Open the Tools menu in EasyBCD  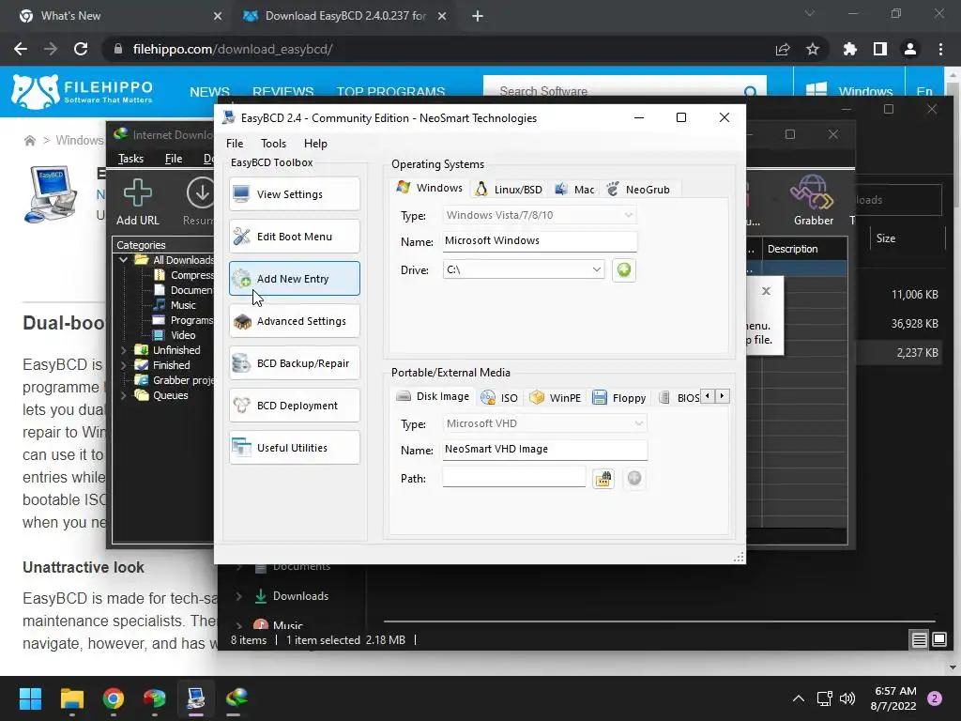coord(273,144)
